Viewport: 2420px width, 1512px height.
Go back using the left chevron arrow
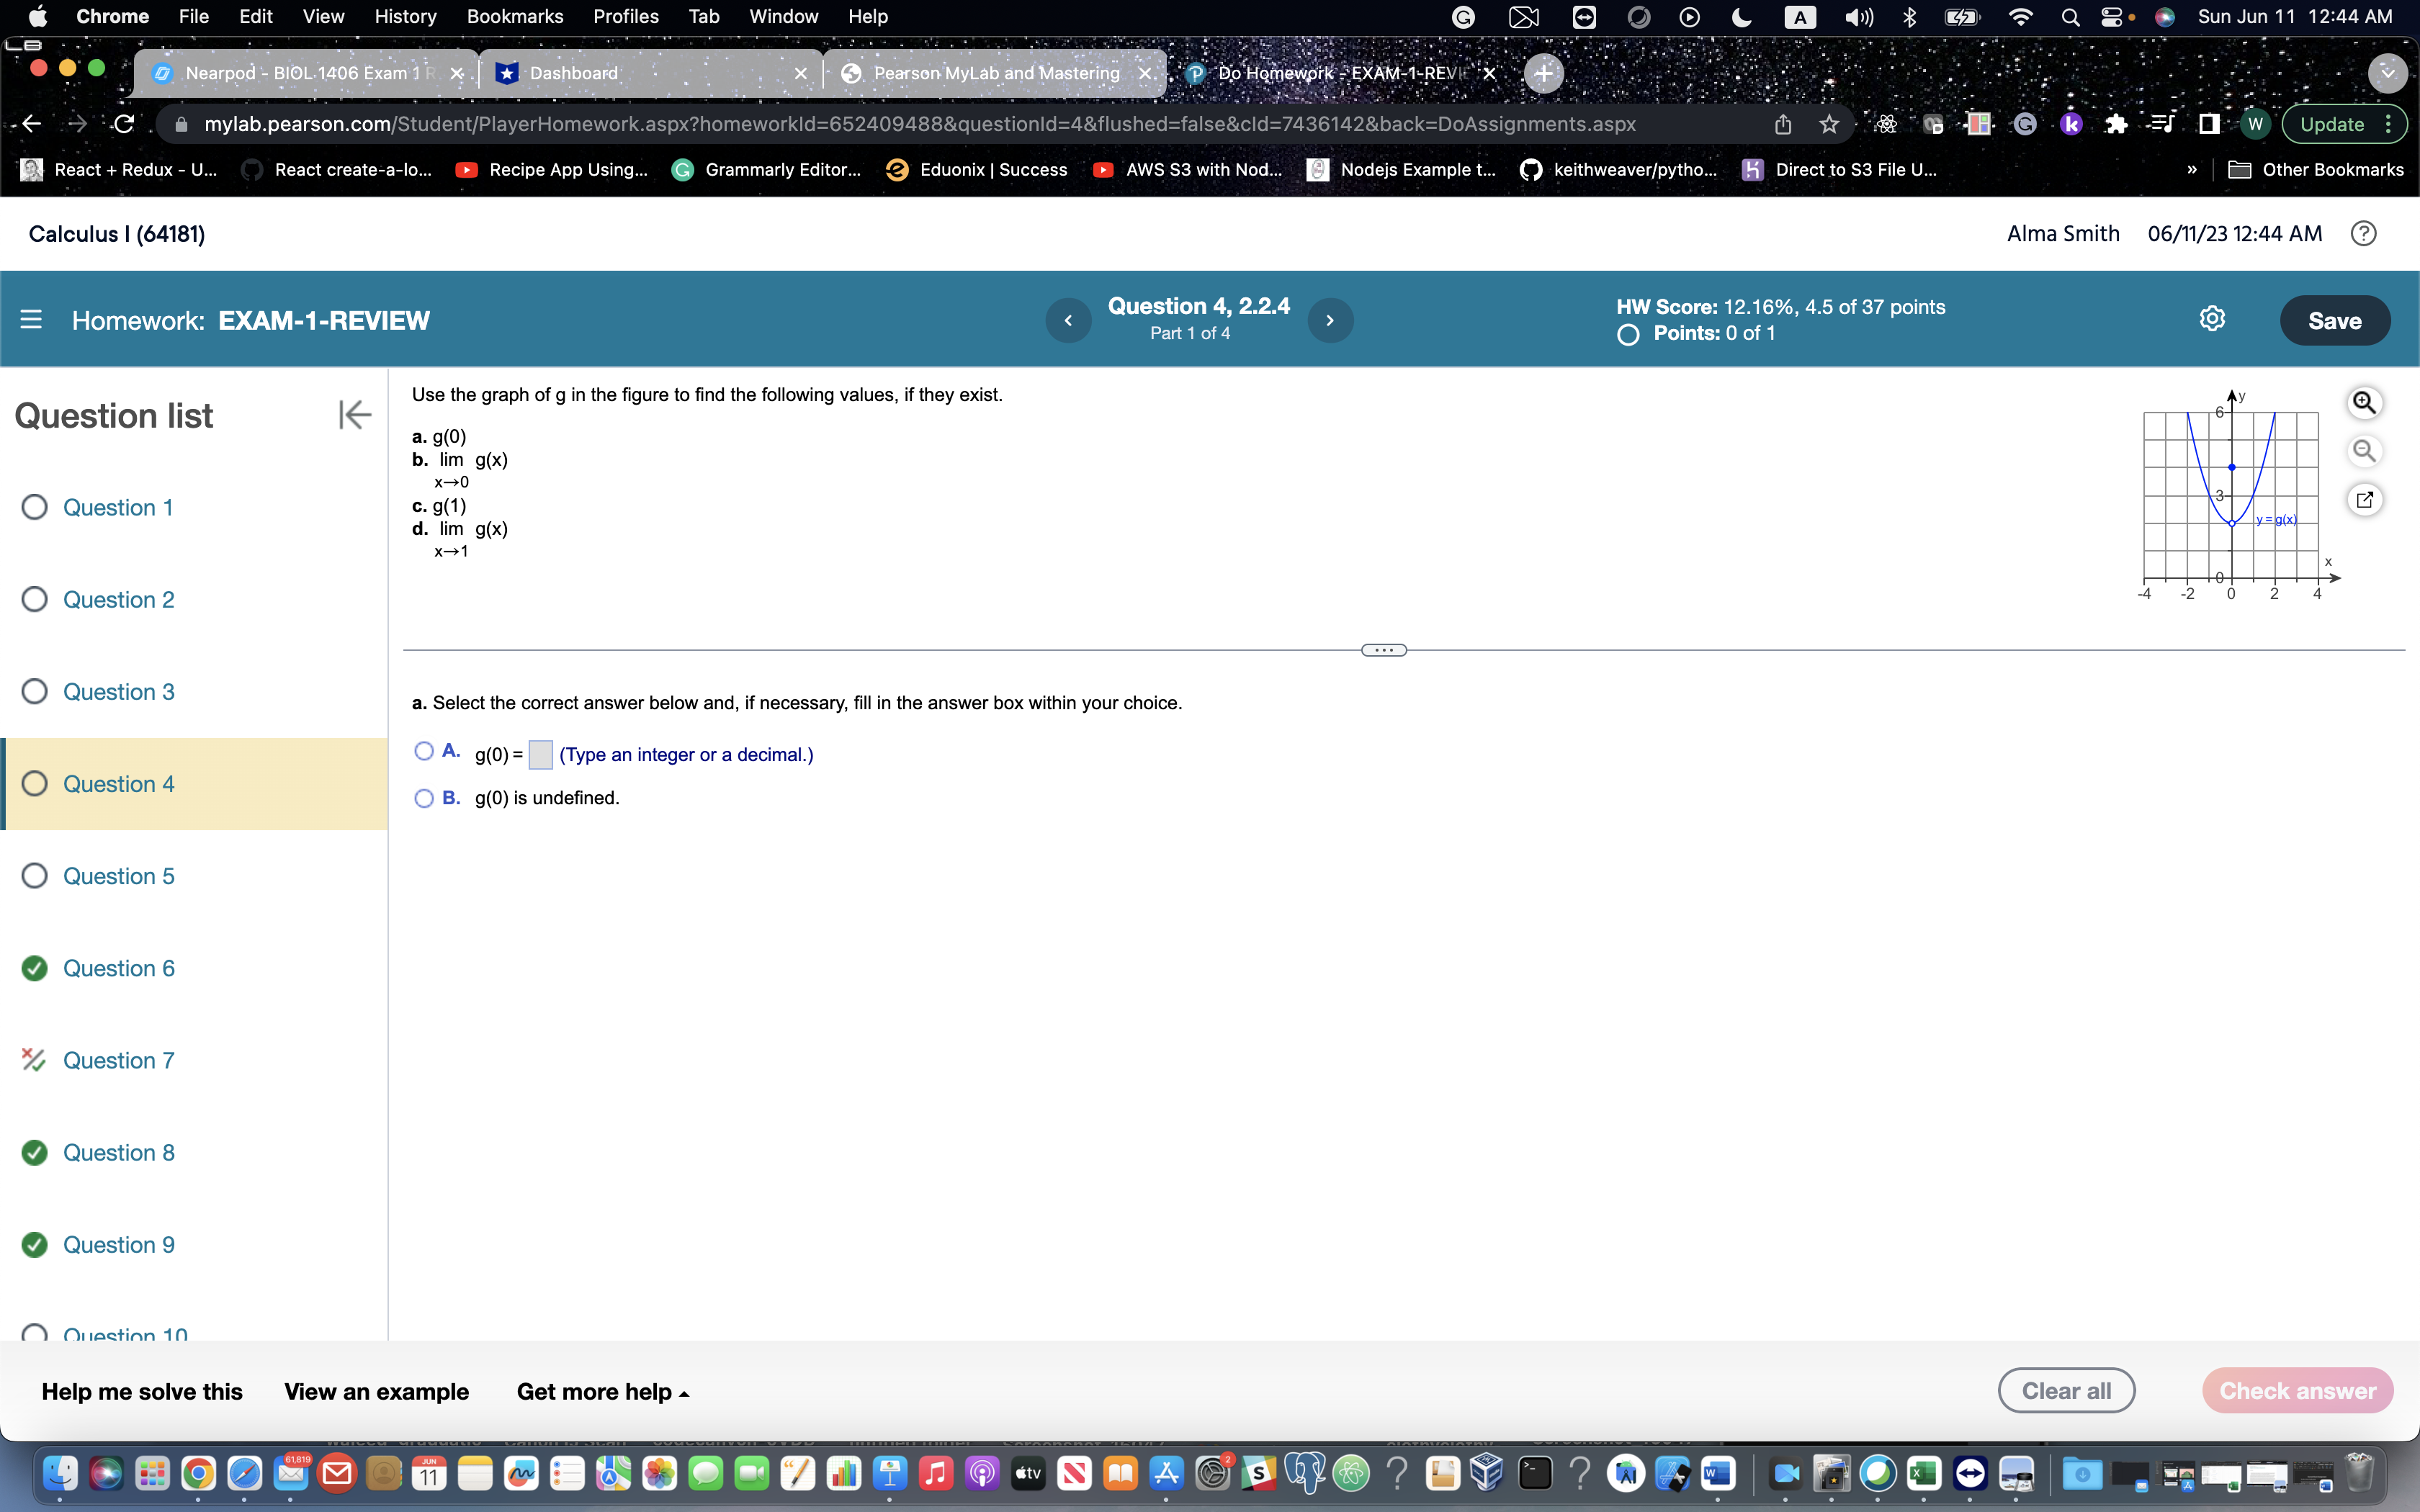(1068, 320)
